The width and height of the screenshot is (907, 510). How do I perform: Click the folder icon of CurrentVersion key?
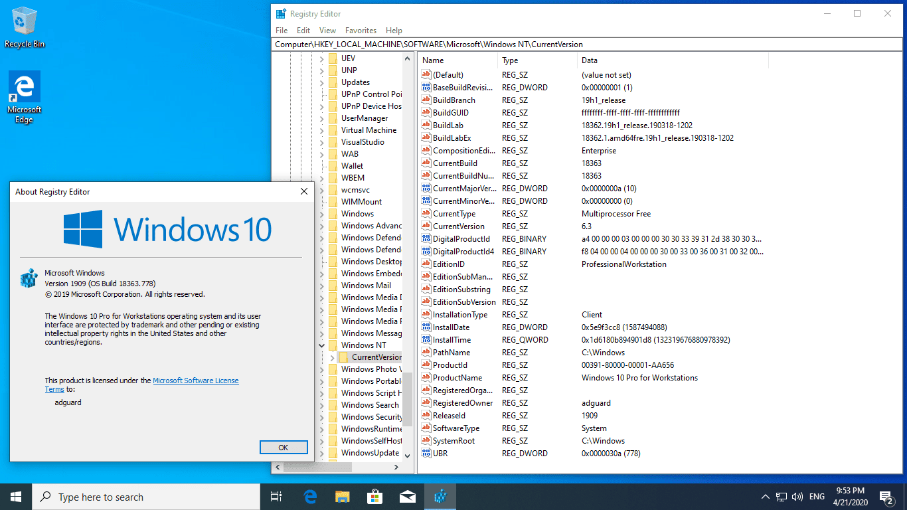(x=344, y=357)
